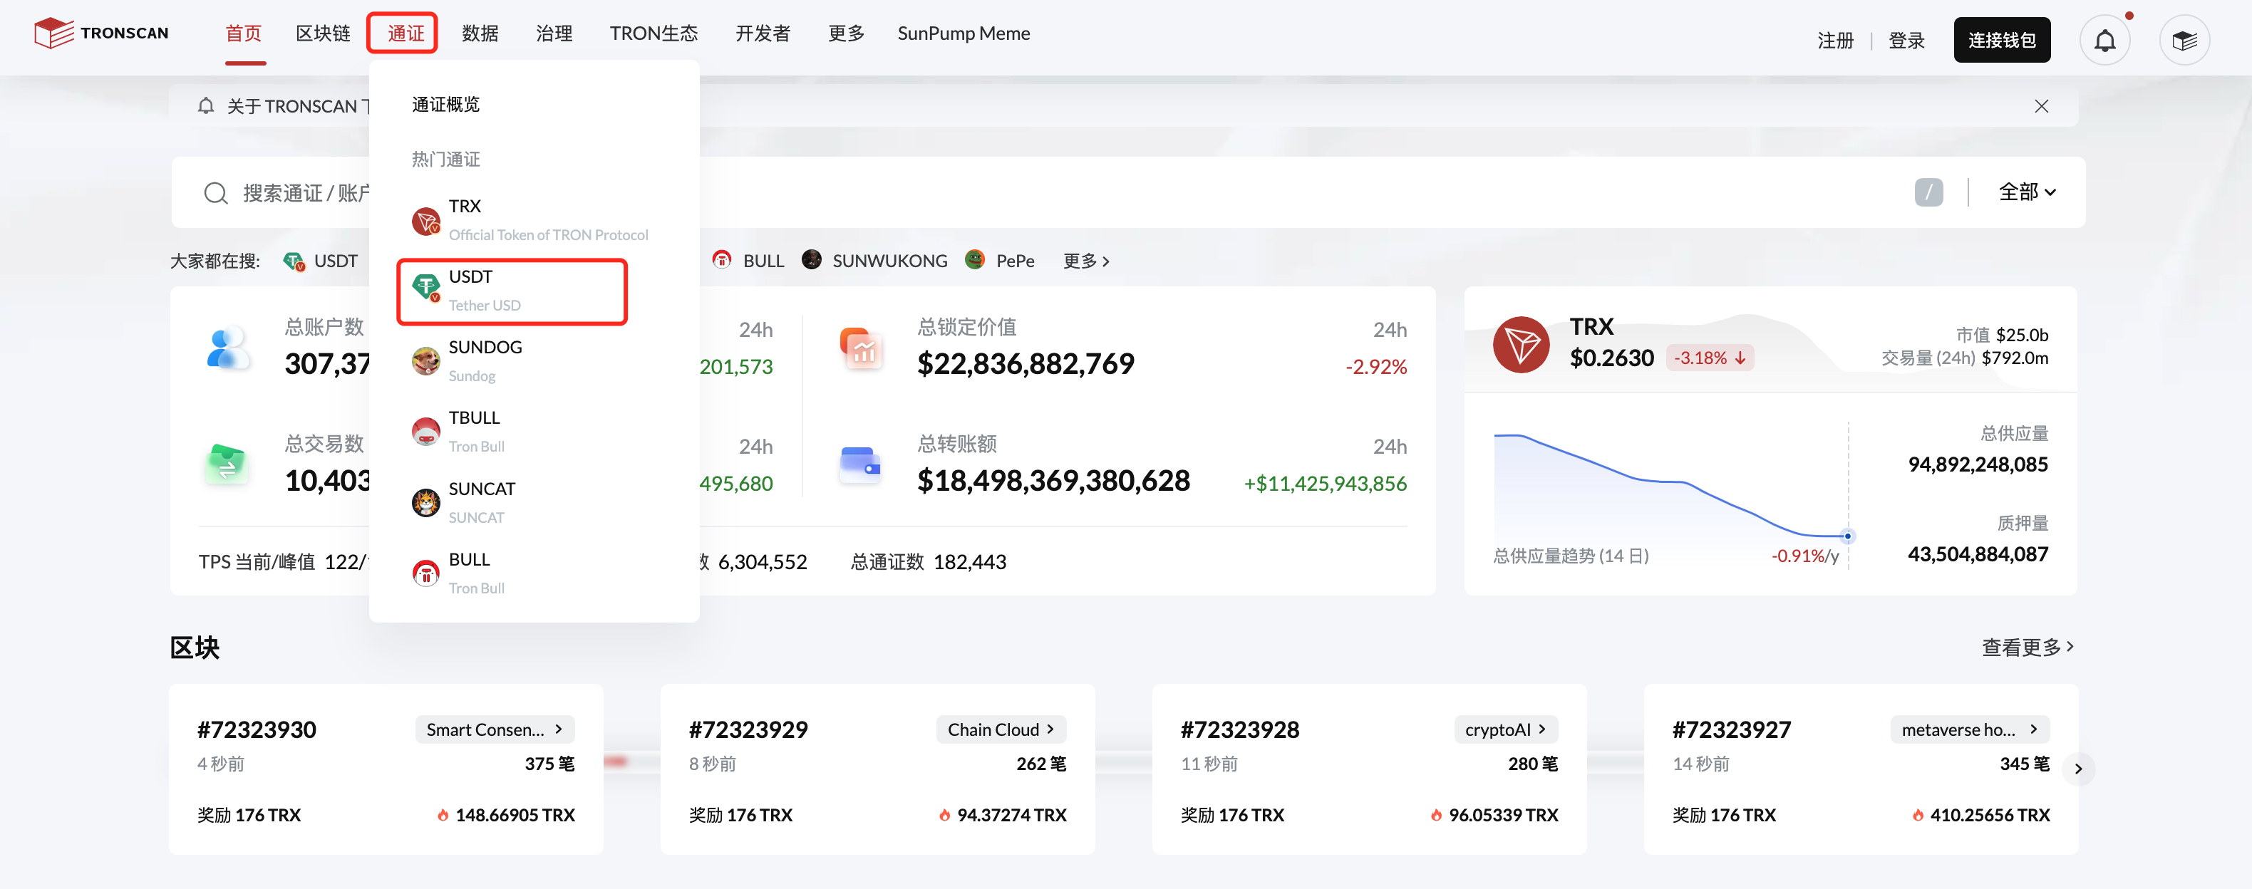Expand the 全部 search filter dropdown

tap(2027, 192)
